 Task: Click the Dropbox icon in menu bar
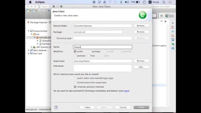click(100, 2)
